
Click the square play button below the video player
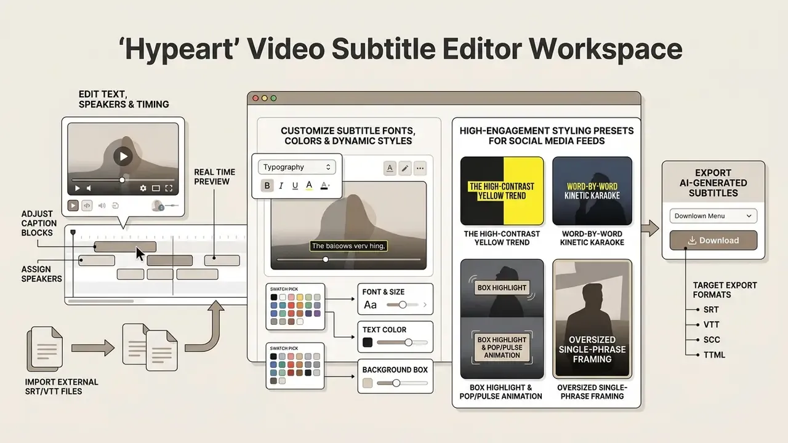73,206
